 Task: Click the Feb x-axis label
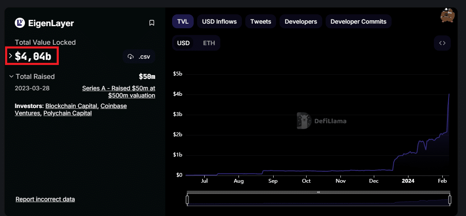[x=442, y=181]
